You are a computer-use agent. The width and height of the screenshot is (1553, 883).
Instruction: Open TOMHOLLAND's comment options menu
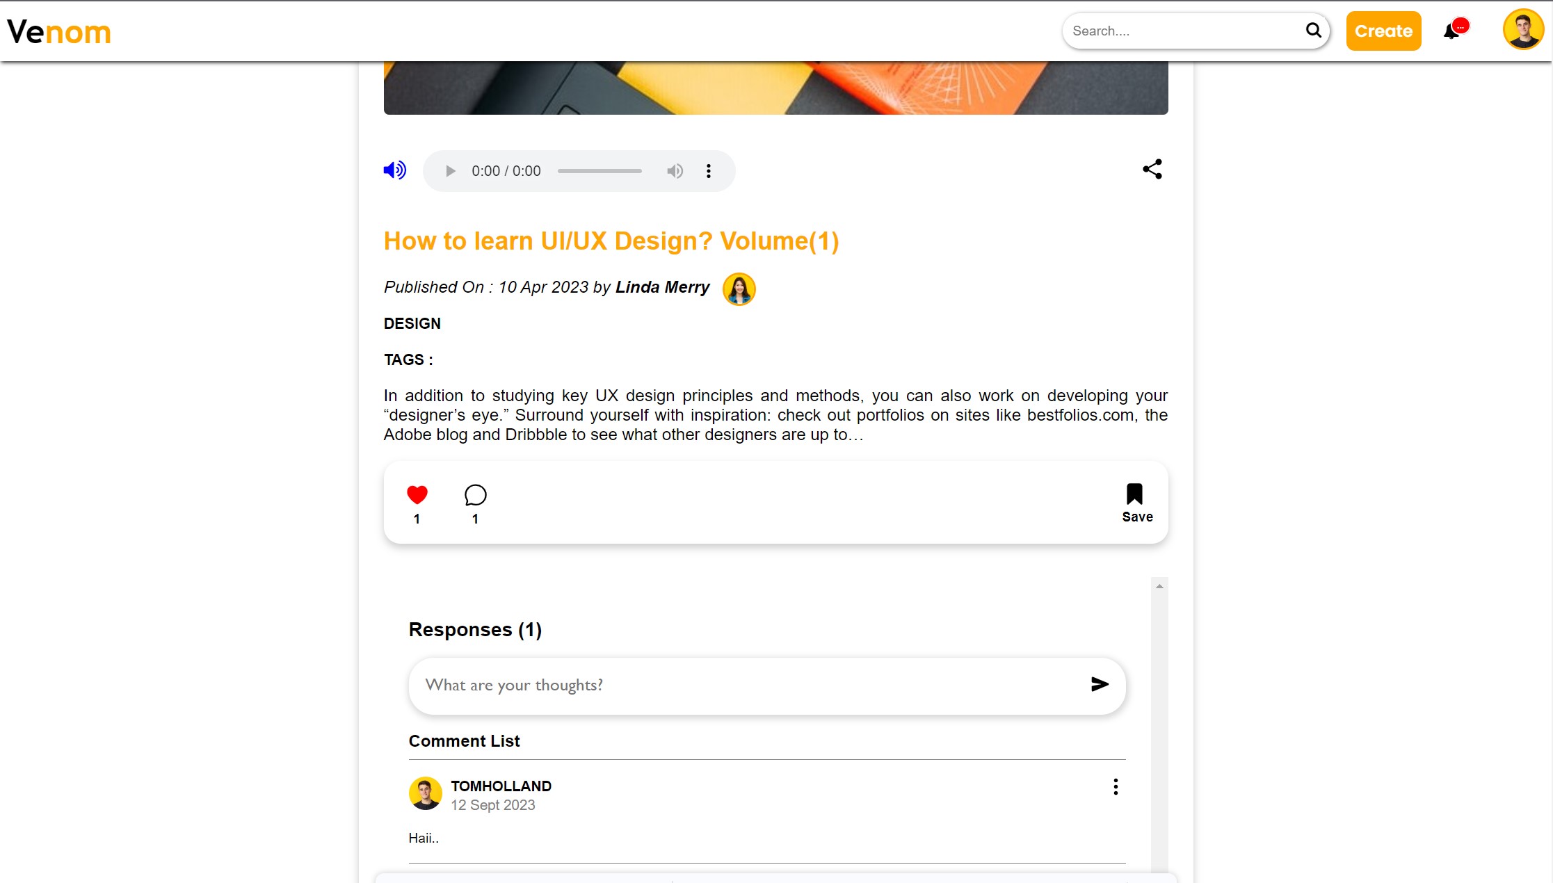coord(1116,786)
